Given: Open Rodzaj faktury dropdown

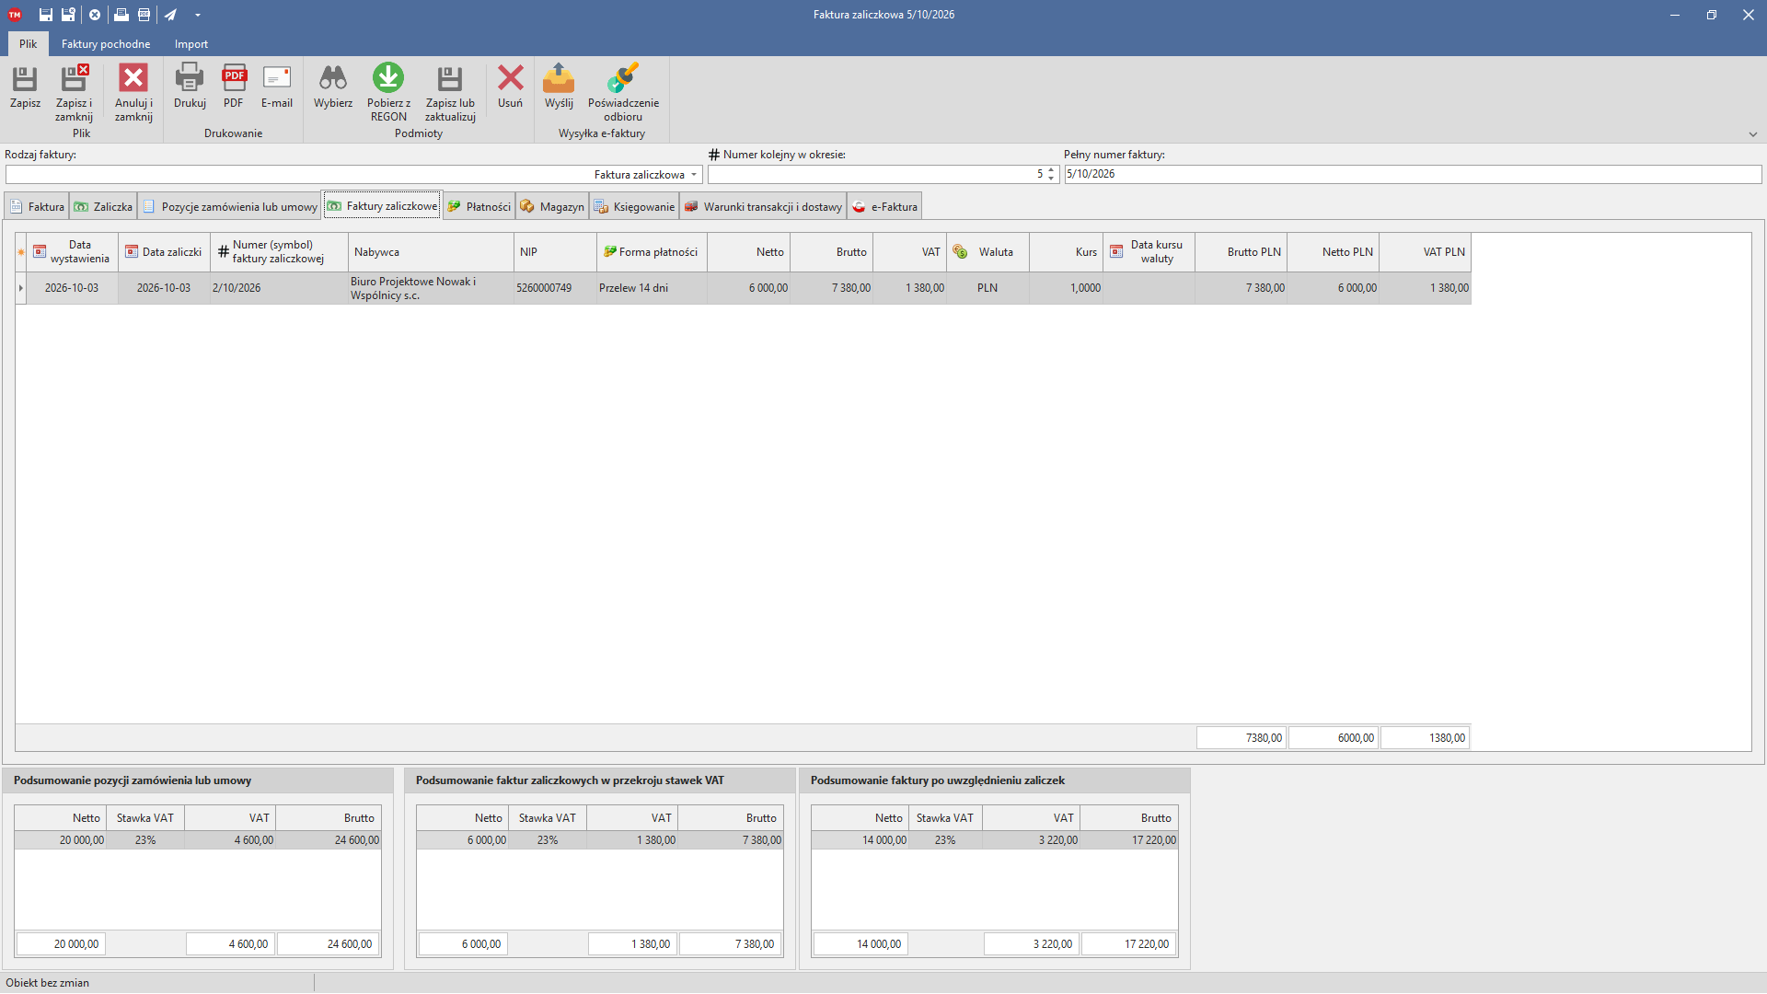Looking at the screenshot, I should tap(694, 175).
